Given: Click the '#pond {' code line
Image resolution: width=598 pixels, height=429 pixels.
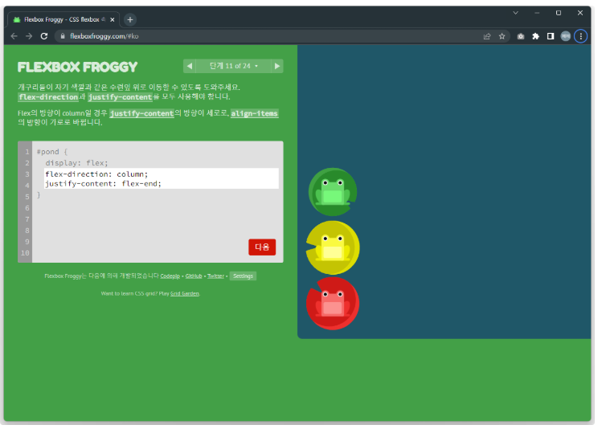Looking at the screenshot, I should point(52,152).
